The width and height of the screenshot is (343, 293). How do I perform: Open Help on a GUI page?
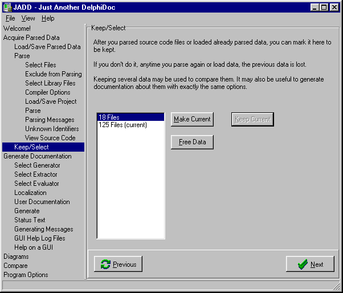34,247
